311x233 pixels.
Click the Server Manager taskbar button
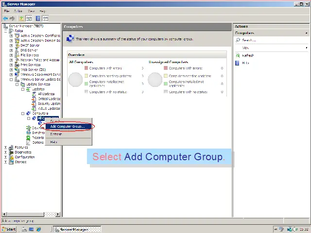click(x=77, y=229)
